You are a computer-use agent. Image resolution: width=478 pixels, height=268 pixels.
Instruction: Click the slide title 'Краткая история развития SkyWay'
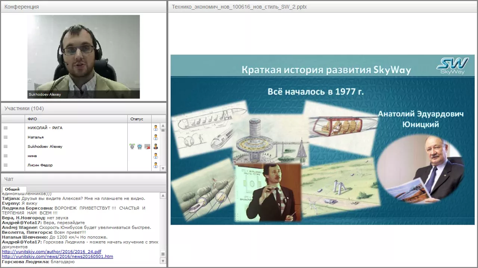click(x=326, y=70)
